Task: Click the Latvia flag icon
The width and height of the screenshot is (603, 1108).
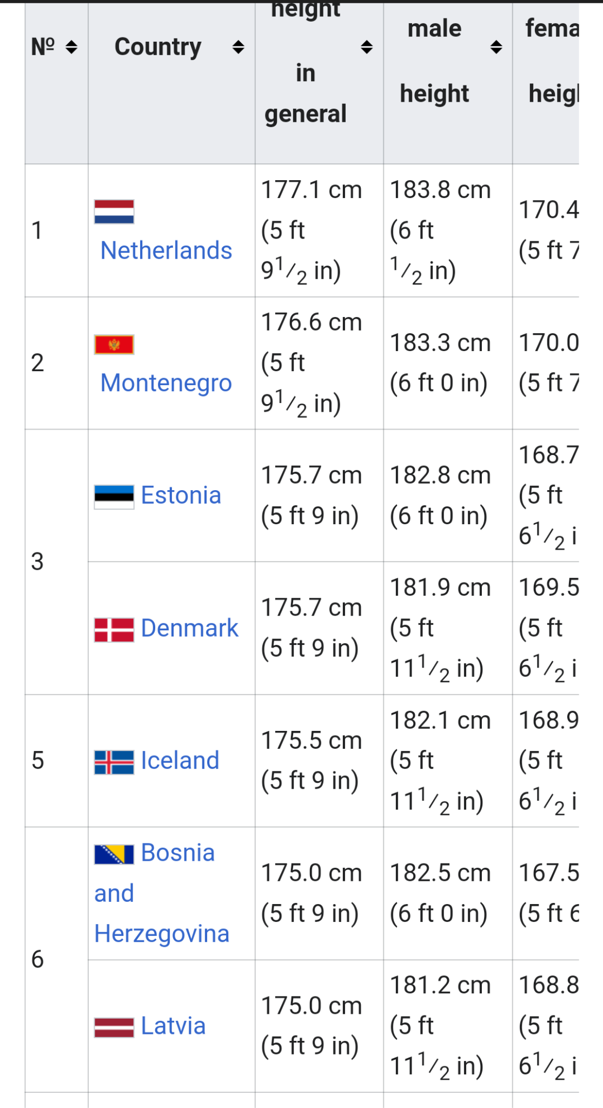Action: tap(114, 1027)
